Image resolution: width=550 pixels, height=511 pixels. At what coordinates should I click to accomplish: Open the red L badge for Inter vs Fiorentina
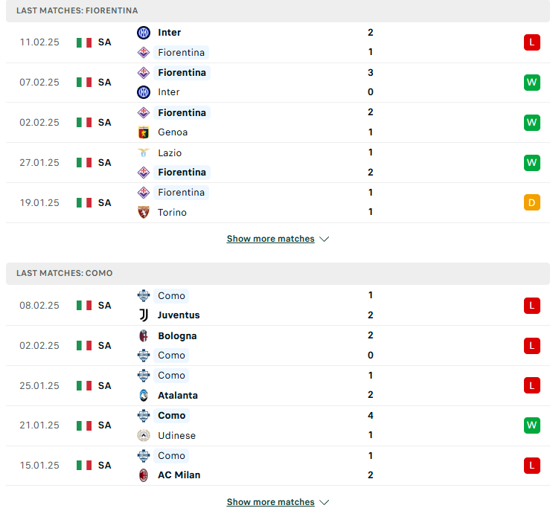point(531,42)
